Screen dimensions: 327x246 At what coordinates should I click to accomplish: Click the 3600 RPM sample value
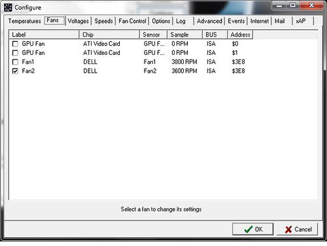[x=184, y=71]
